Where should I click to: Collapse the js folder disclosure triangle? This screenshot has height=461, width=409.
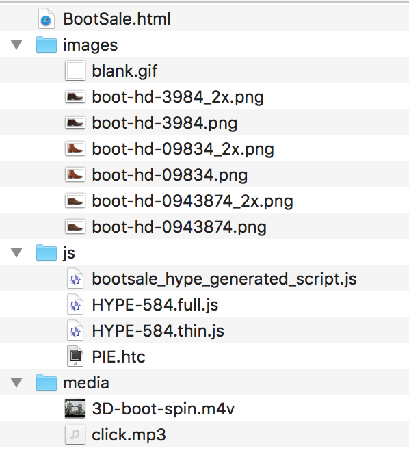click(16, 253)
